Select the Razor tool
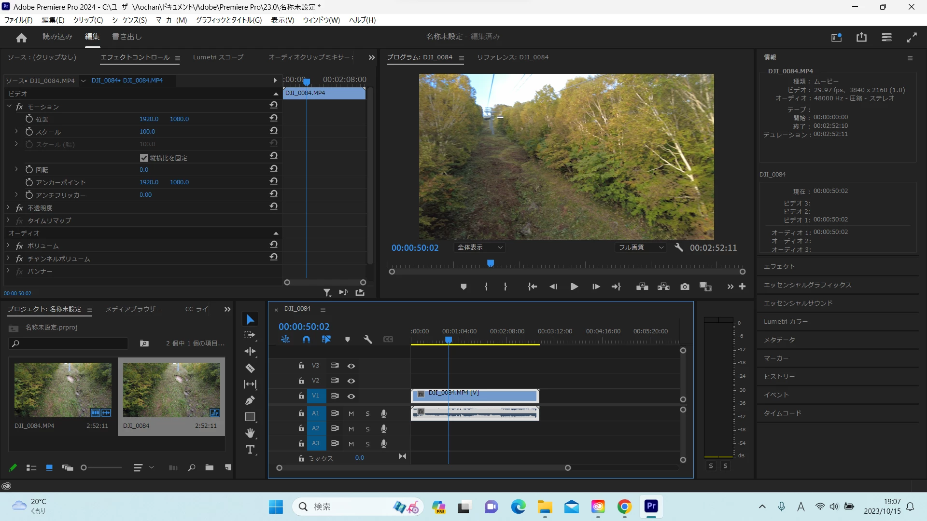This screenshot has width=927, height=521. (x=250, y=369)
